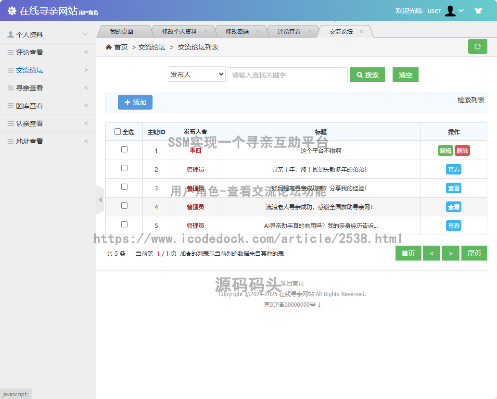Click the list icon beside 寻亲查看
Viewport: 497px width, 399px height.
[x=11, y=87]
